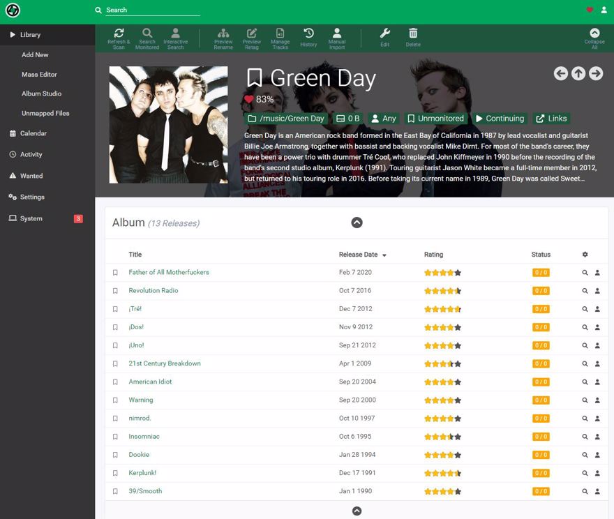Open the user account icon in header
614x519 pixels.
point(604,10)
